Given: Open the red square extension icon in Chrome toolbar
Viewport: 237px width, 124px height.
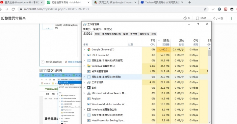Looking at the screenshot, I should click(226, 9).
